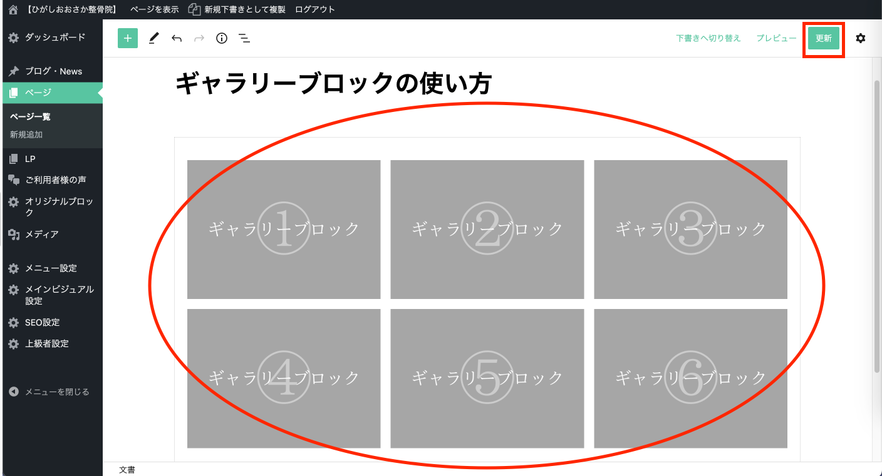Open the document info details icon
Image resolution: width=882 pixels, height=476 pixels.
point(221,38)
